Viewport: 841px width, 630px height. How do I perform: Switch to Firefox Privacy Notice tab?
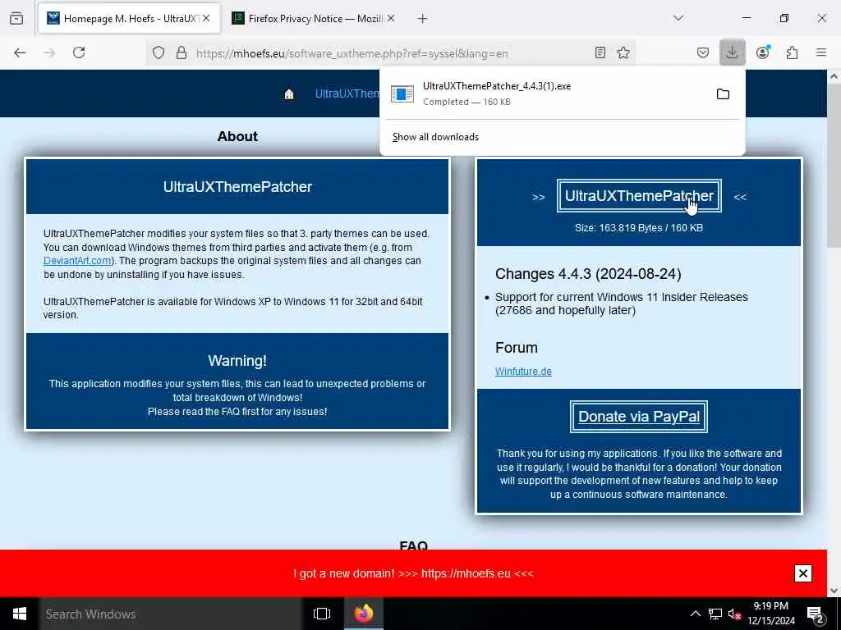(x=314, y=19)
